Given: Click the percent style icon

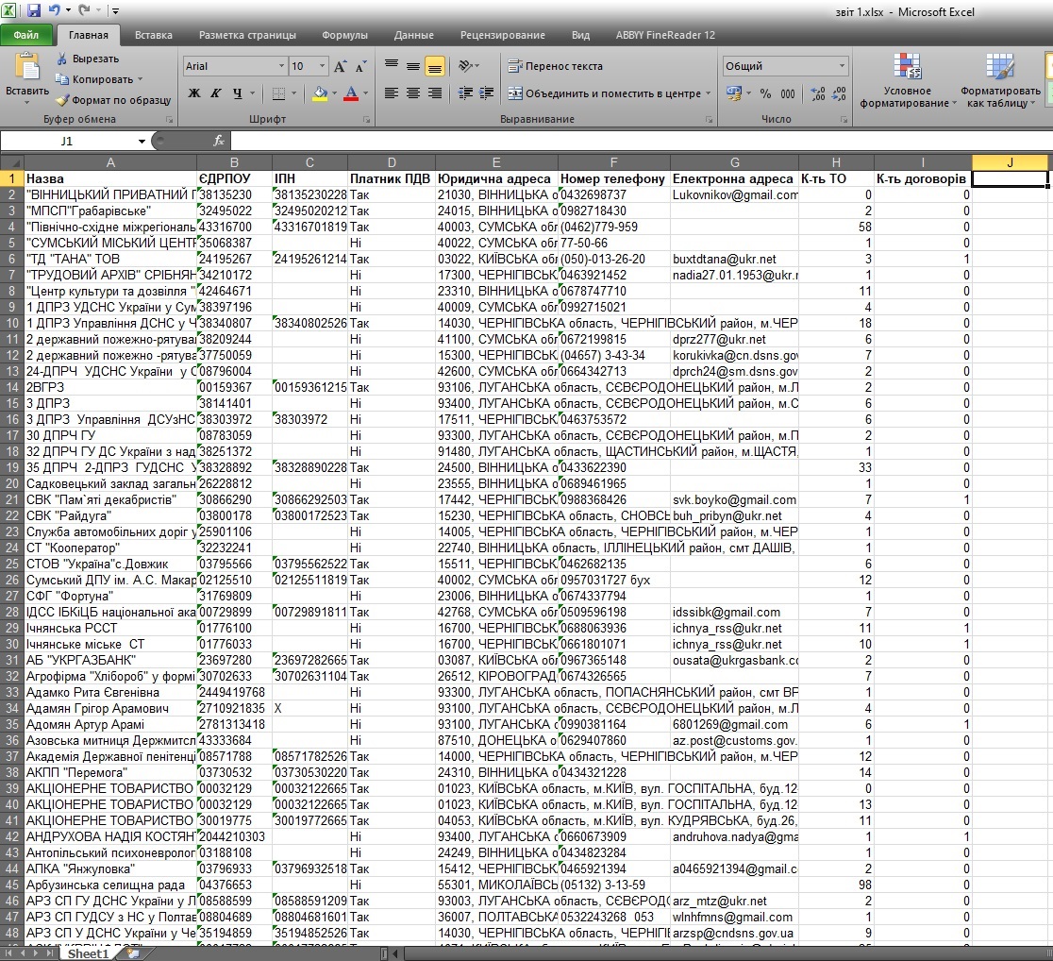Looking at the screenshot, I should coord(764,93).
